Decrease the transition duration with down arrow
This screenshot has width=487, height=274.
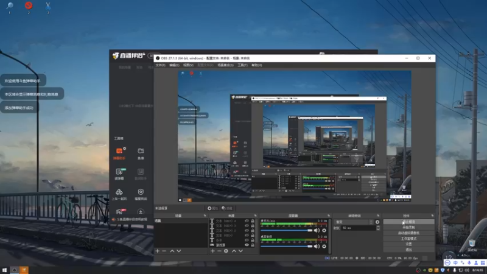378,230
